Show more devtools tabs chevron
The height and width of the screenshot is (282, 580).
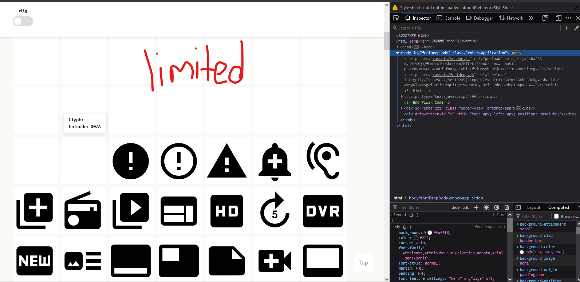click(x=531, y=18)
